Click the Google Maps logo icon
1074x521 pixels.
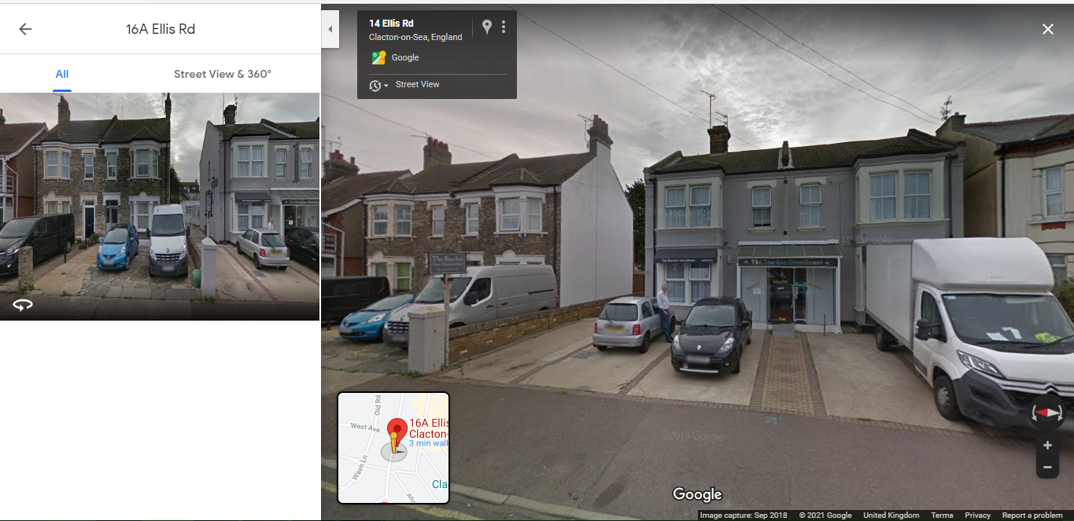tap(379, 57)
